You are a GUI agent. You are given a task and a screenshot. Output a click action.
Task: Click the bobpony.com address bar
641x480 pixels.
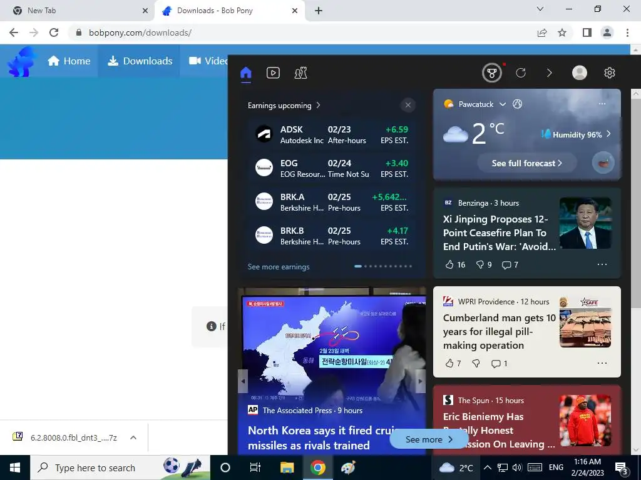click(x=302, y=32)
